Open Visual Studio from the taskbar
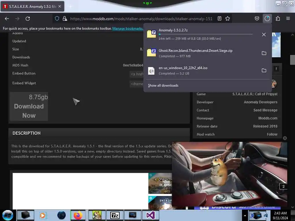This screenshot has width=295, height=221. pos(151,215)
